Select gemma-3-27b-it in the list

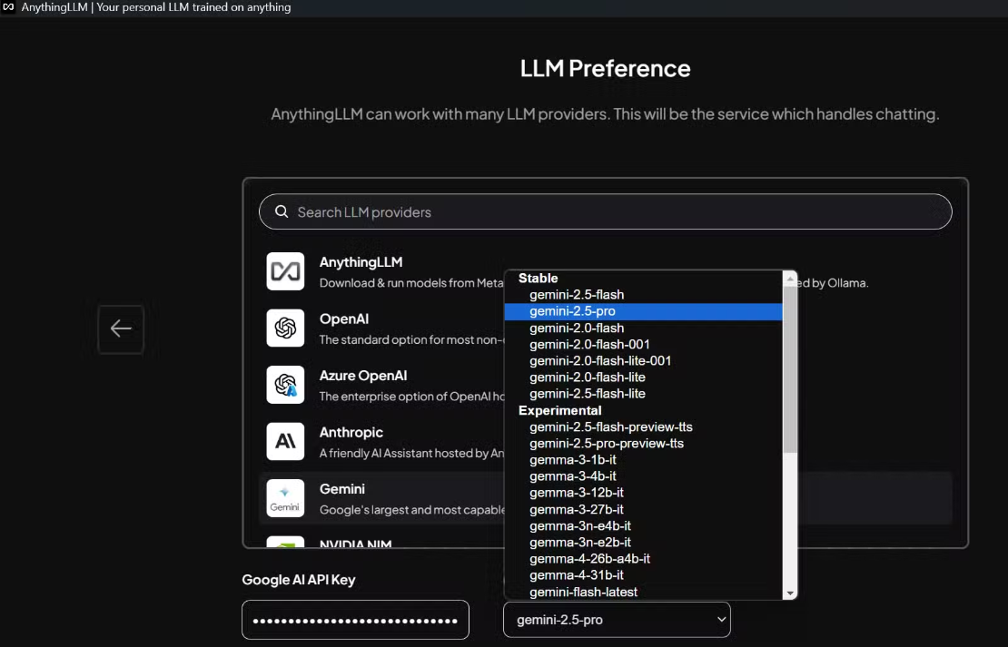(x=644, y=509)
